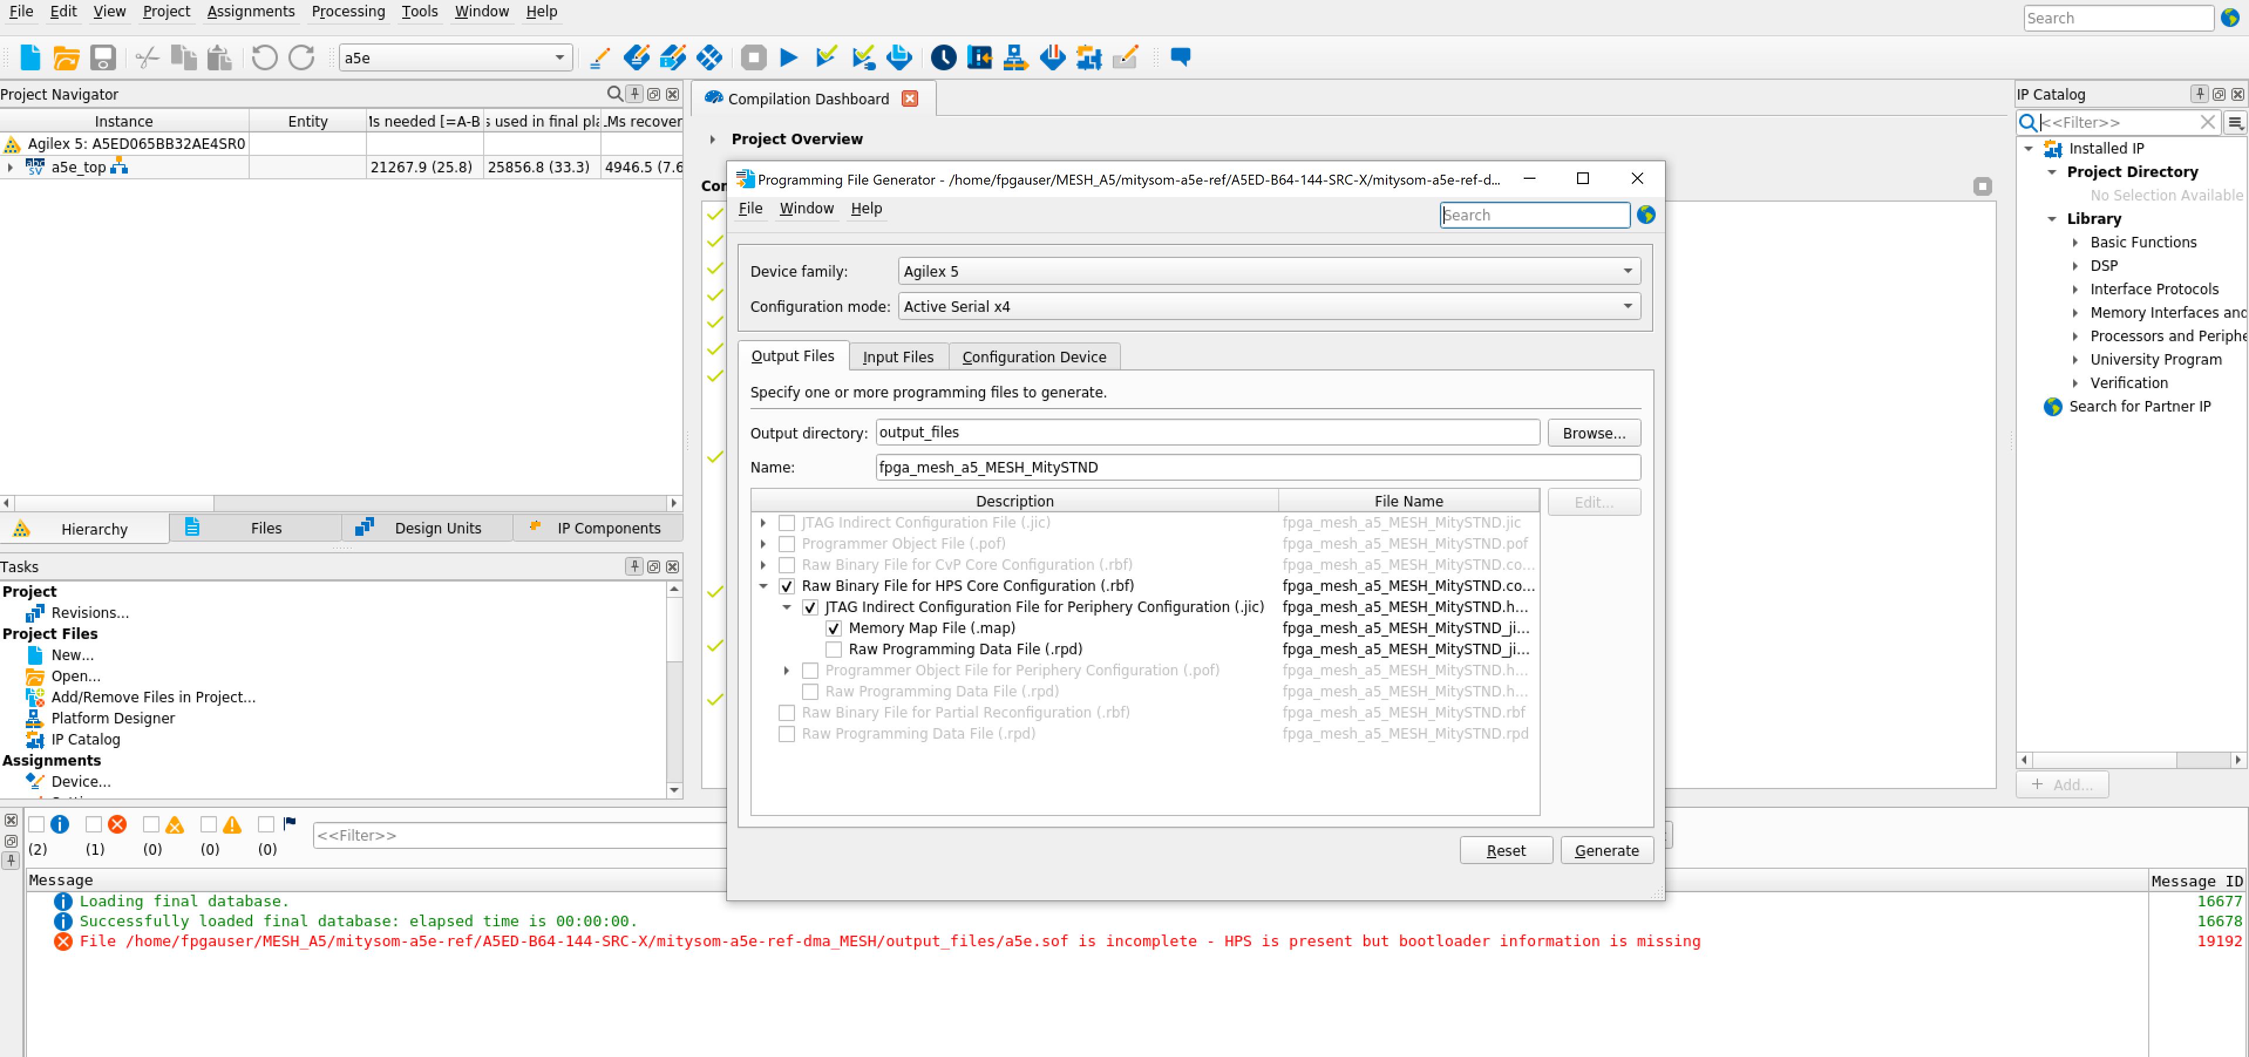This screenshot has height=1057, width=2249.
Task: Click the globe icon next to Search for Partner IP
Action: (x=2053, y=407)
